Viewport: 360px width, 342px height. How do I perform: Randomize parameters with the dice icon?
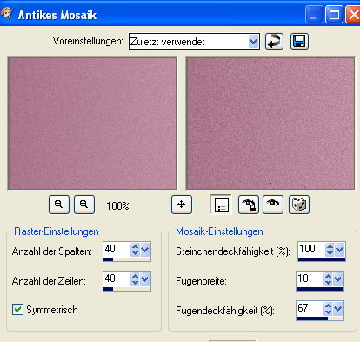pyautogui.click(x=299, y=205)
